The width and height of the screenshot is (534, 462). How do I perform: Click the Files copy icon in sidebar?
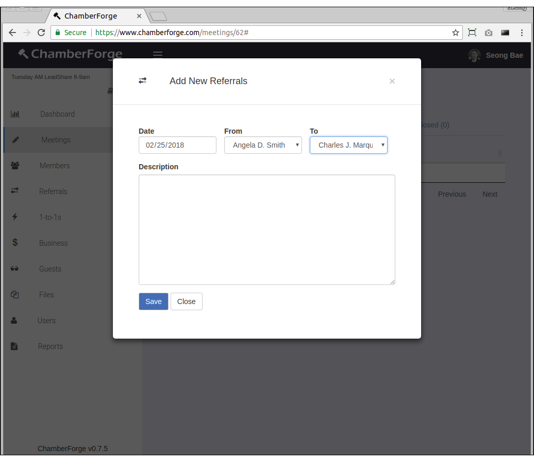[x=15, y=295]
